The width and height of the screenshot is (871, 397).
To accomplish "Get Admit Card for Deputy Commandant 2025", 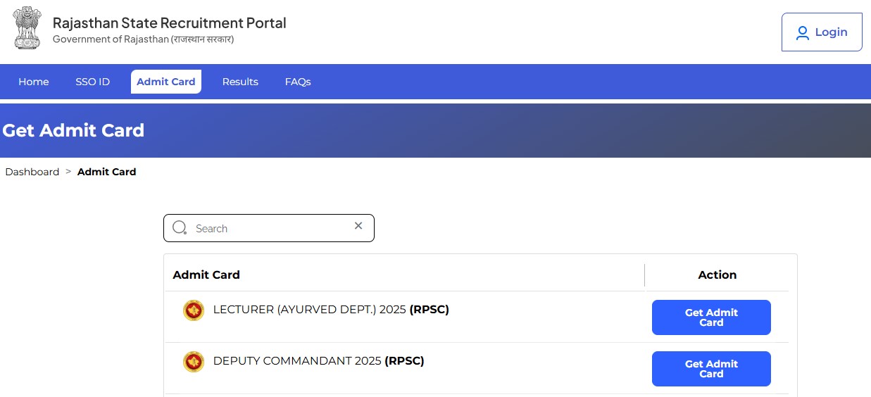I will pos(711,369).
